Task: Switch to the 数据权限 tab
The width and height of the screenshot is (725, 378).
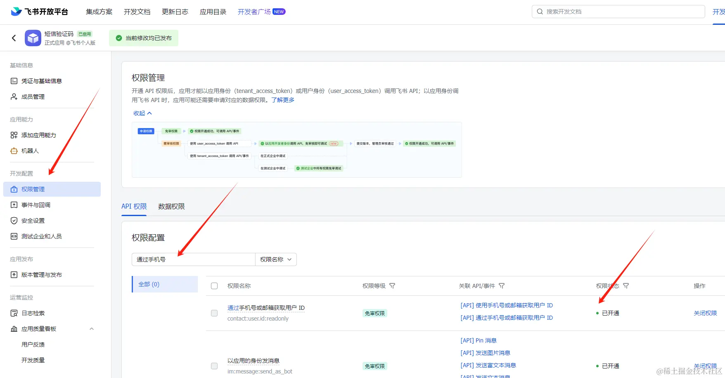Action: pos(171,207)
